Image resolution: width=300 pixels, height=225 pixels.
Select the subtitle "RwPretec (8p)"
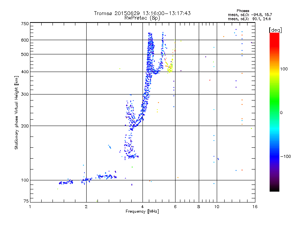point(142,18)
